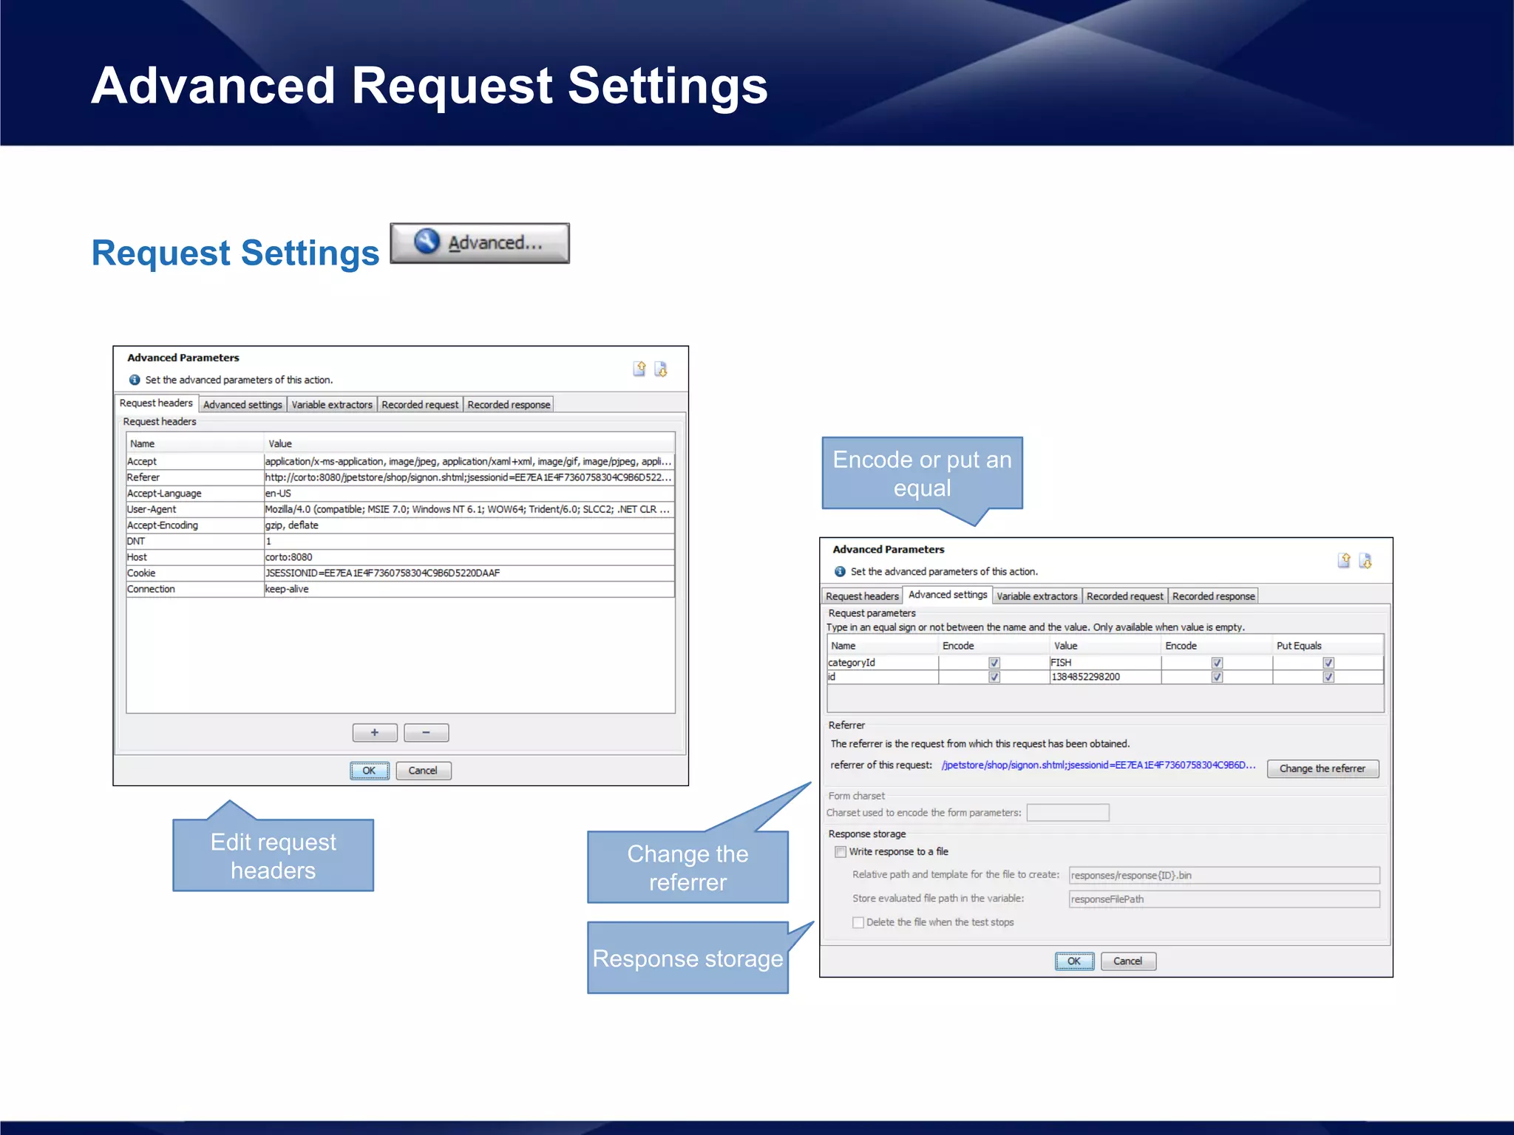Click the export icon in right Advanced Parameters dialog
The width and height of the screenshot is (1514, 1135).
(1365, 561)
